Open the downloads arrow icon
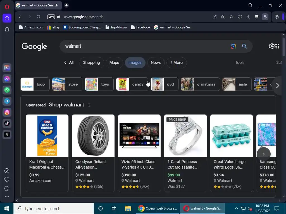The width and height of the screenshot is (286, 214). click(x=248, y=17)
